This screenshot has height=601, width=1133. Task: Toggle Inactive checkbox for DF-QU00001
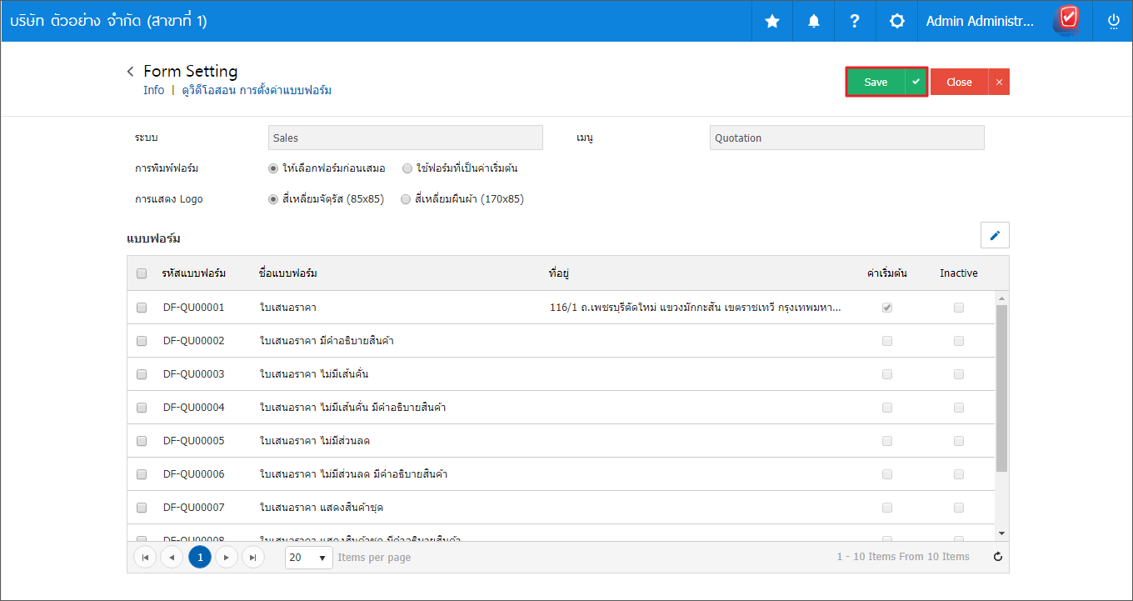point(959,308)
